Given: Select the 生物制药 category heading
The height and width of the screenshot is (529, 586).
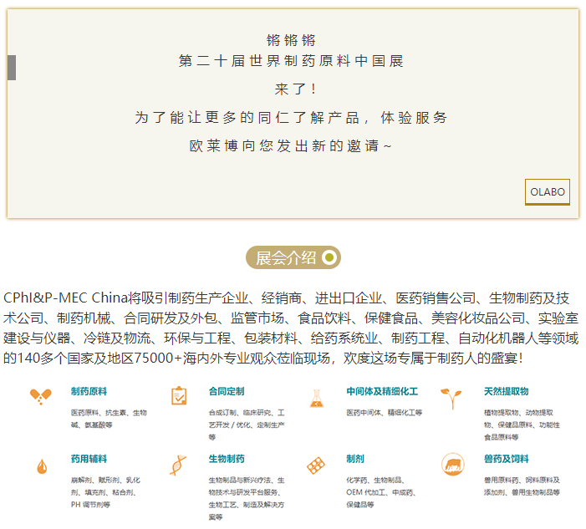Looking at the screenshot, I should [227, 459].
